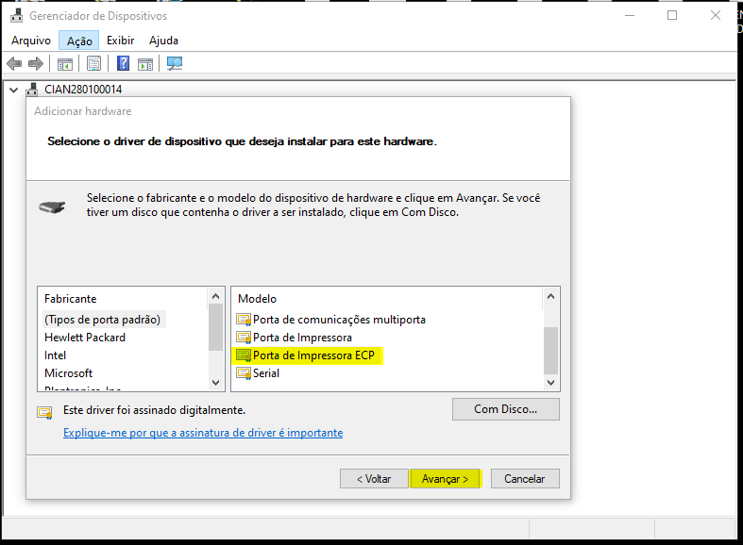Click the icon beside Serial model
Image resolution: width=743 pixels, height=545 pixels.
pyautogui.click(x=244, y=373)
